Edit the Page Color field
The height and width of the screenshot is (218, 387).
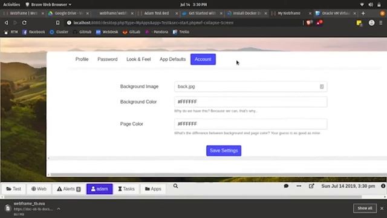click(250, 124)
